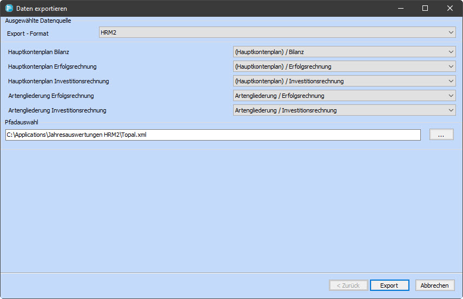The height and width of the screenshot is (299, 463).
Task: Expand the Artengliederung Investitionsrechnung combo box
Action: click(344, 110)
